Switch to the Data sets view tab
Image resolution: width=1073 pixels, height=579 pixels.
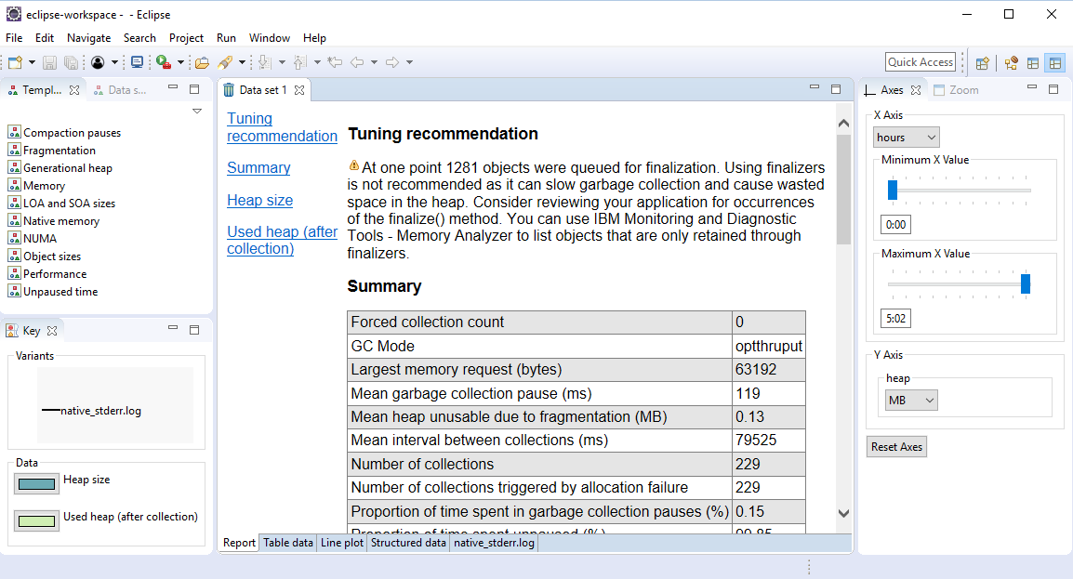[x=121, y=90]
